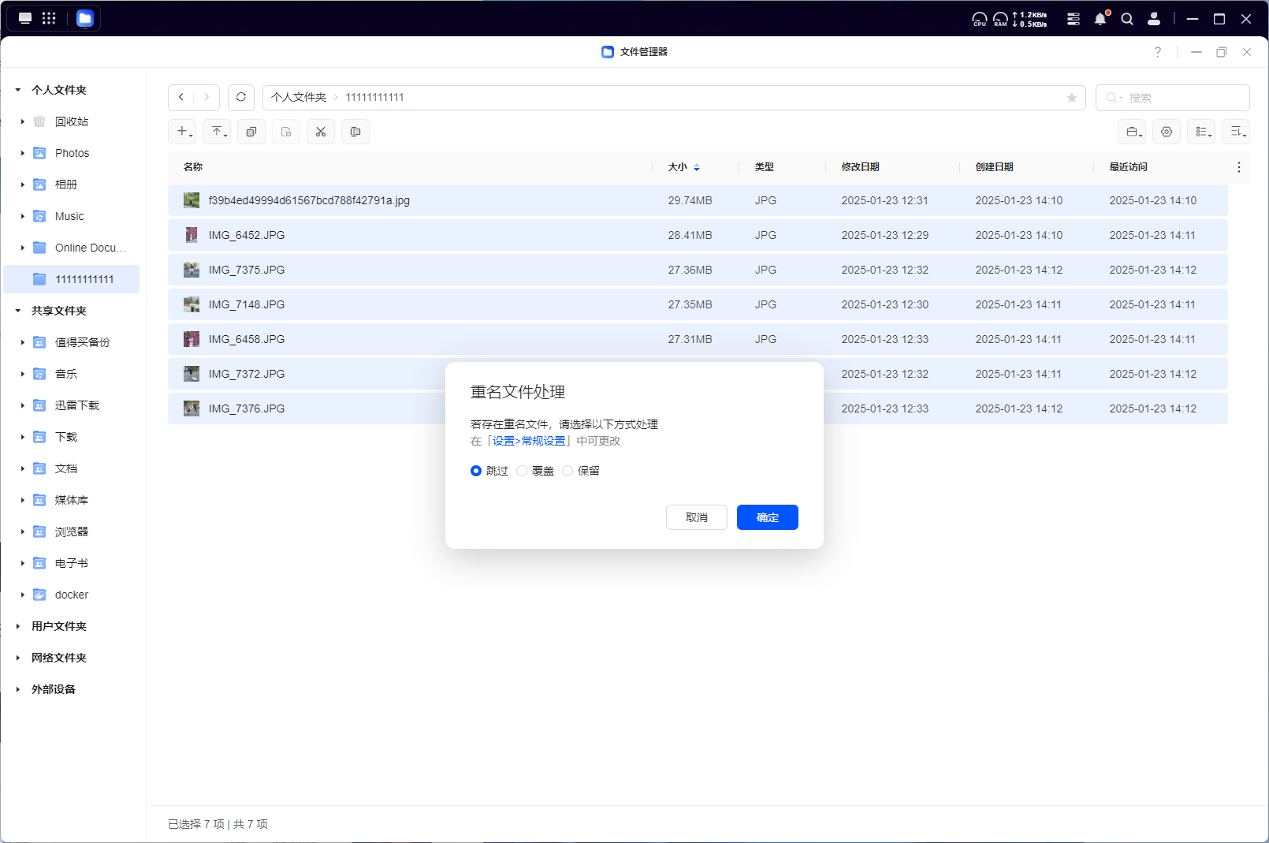
Task: Select the IMG_7375.JPG file name
Action: coord(247,270)
